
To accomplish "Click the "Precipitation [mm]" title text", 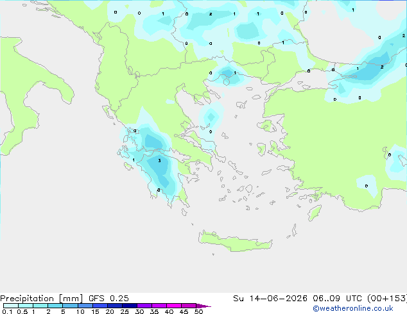I will (x=41, y=299).
